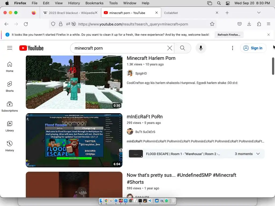Open the Firefox downloads panel

click(x=249, y=24)
